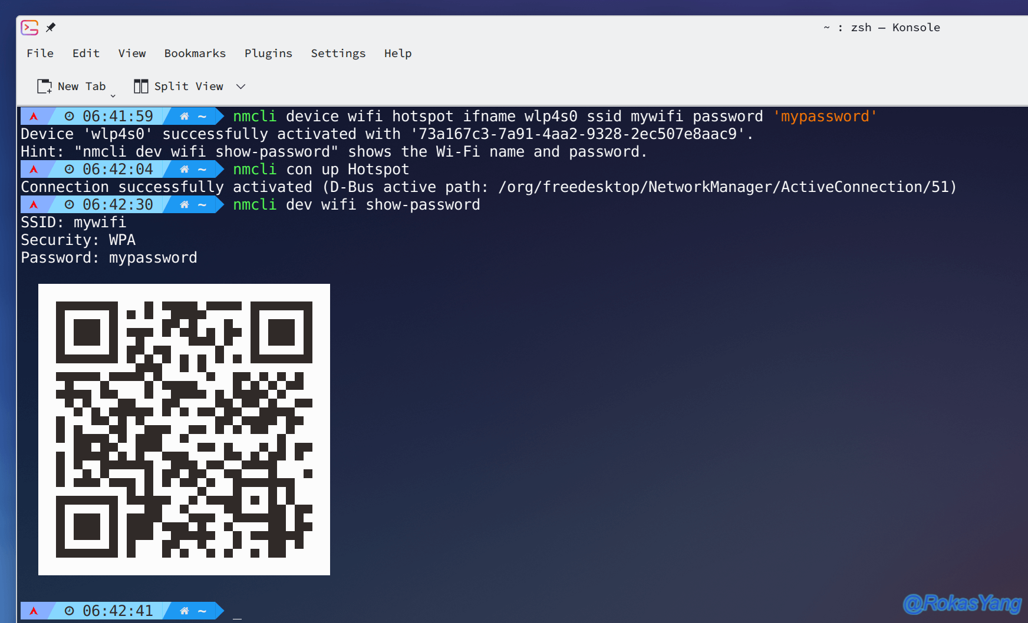Click the UUID '73a167c3-7a91-4aa2-9328-2ec507e8aac9' text

pyautogui.click(x=578, y=134)
